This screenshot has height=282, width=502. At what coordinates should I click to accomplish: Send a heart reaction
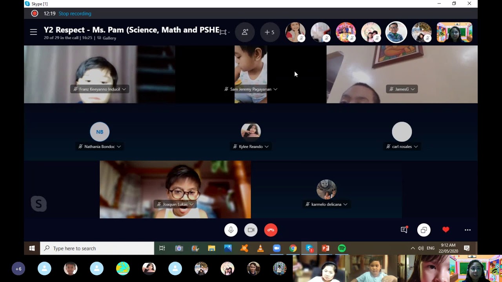(446, 230)
